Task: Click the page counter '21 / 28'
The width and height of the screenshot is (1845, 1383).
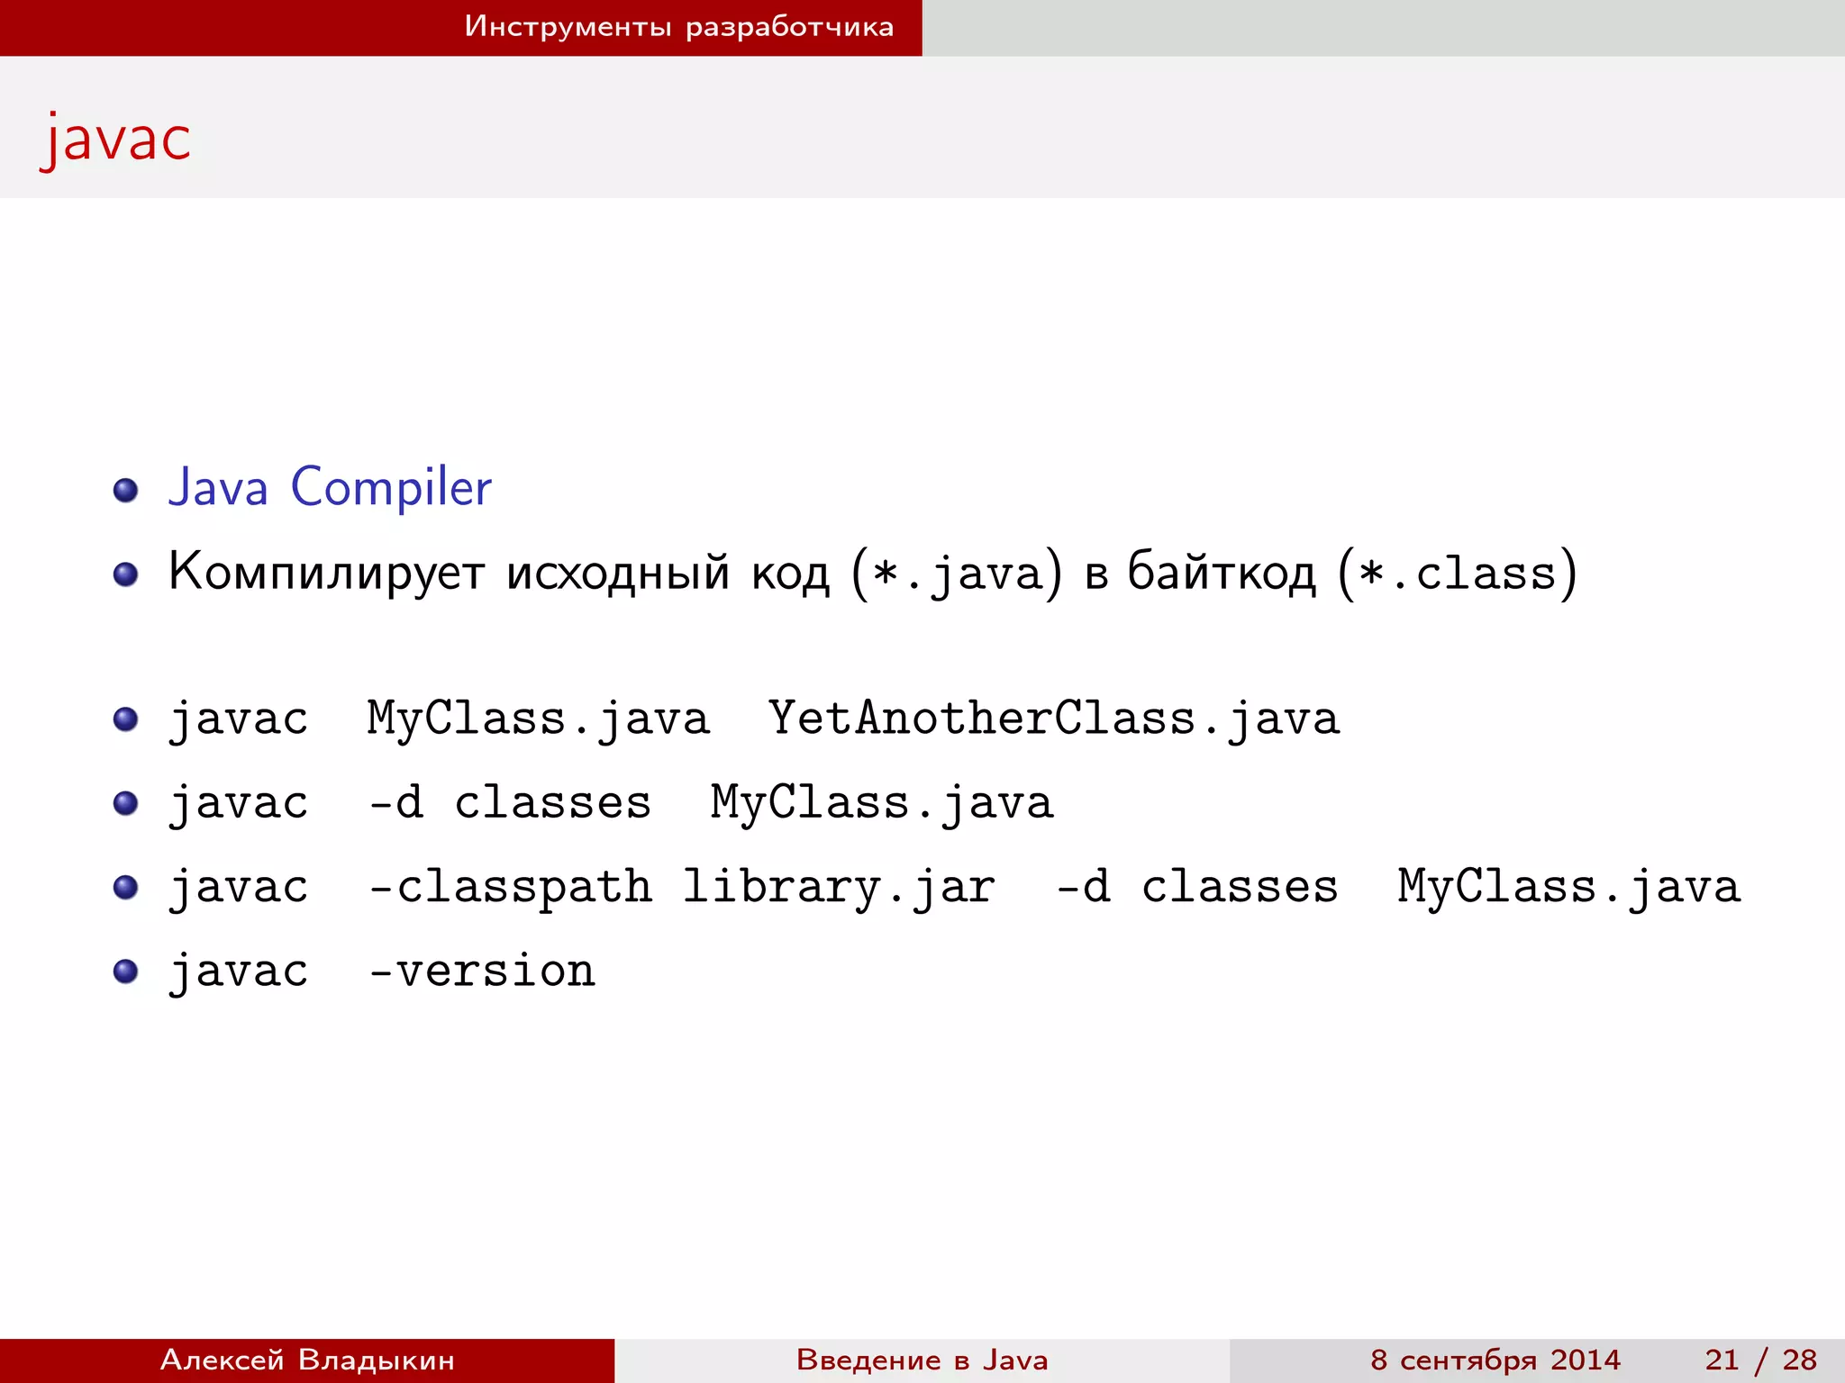Action: pos(1761,1360)
